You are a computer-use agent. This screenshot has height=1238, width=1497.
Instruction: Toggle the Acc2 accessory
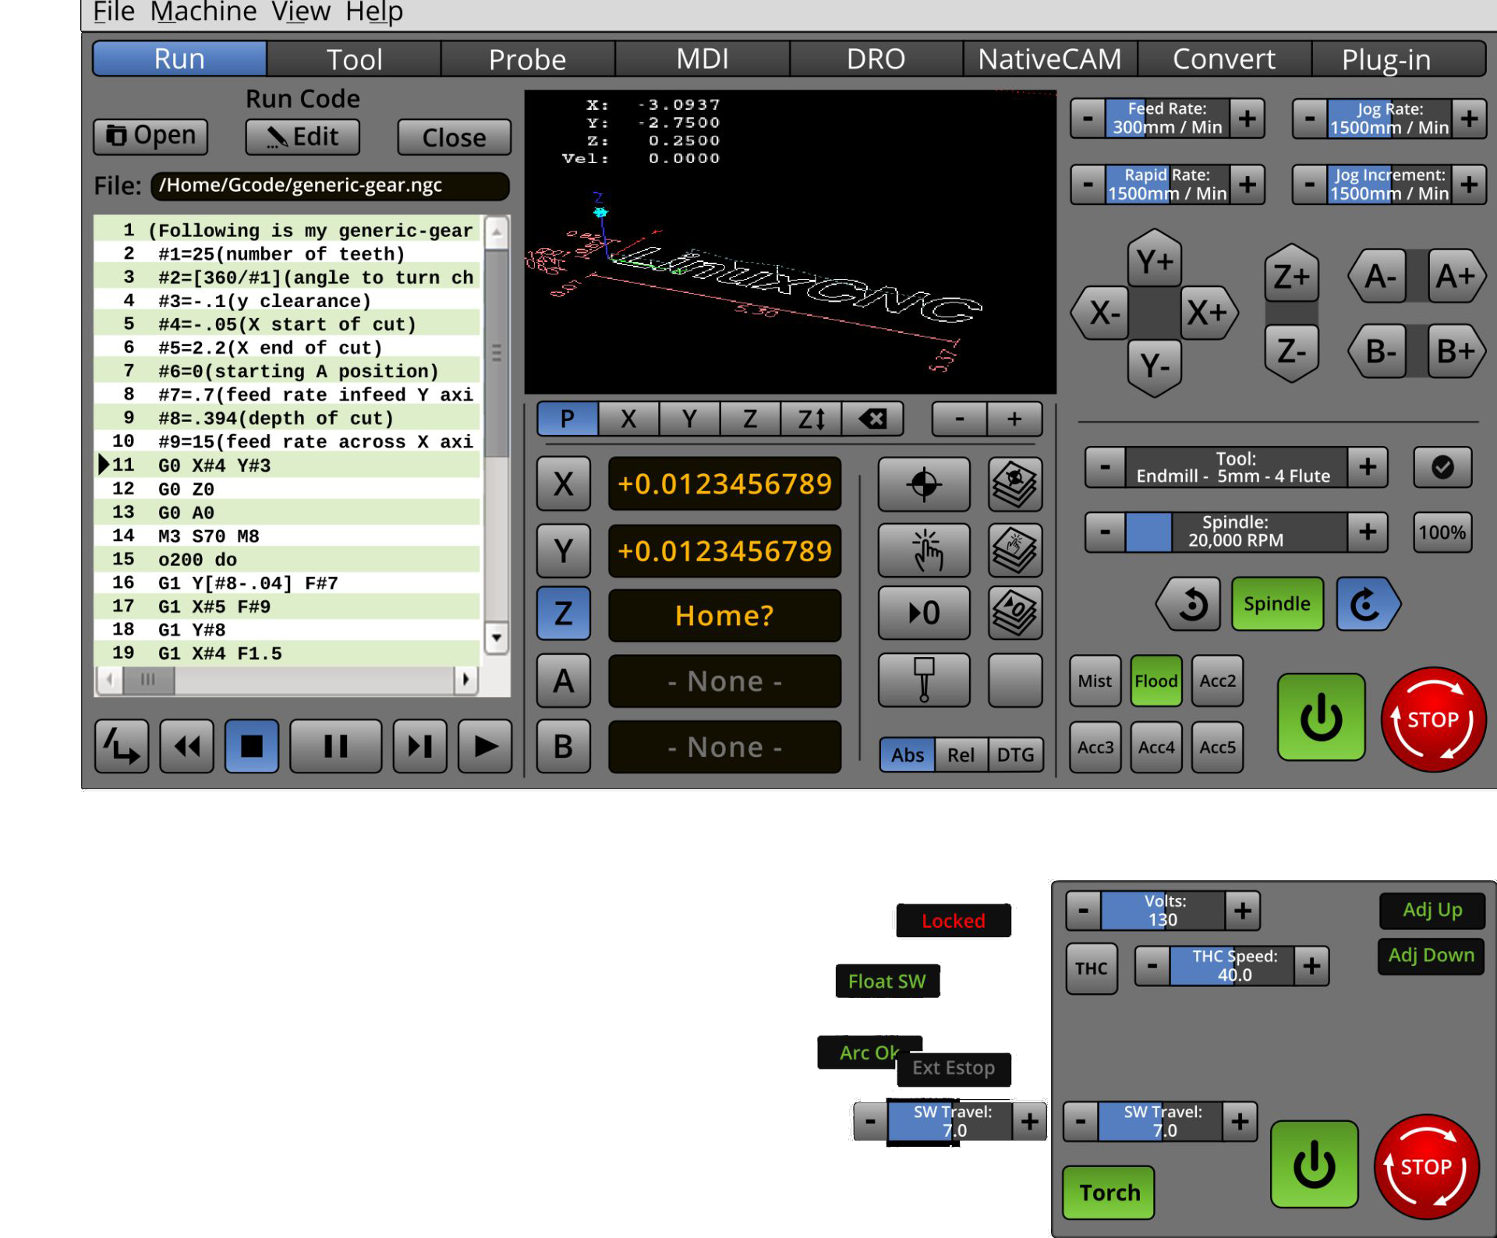1217,681
